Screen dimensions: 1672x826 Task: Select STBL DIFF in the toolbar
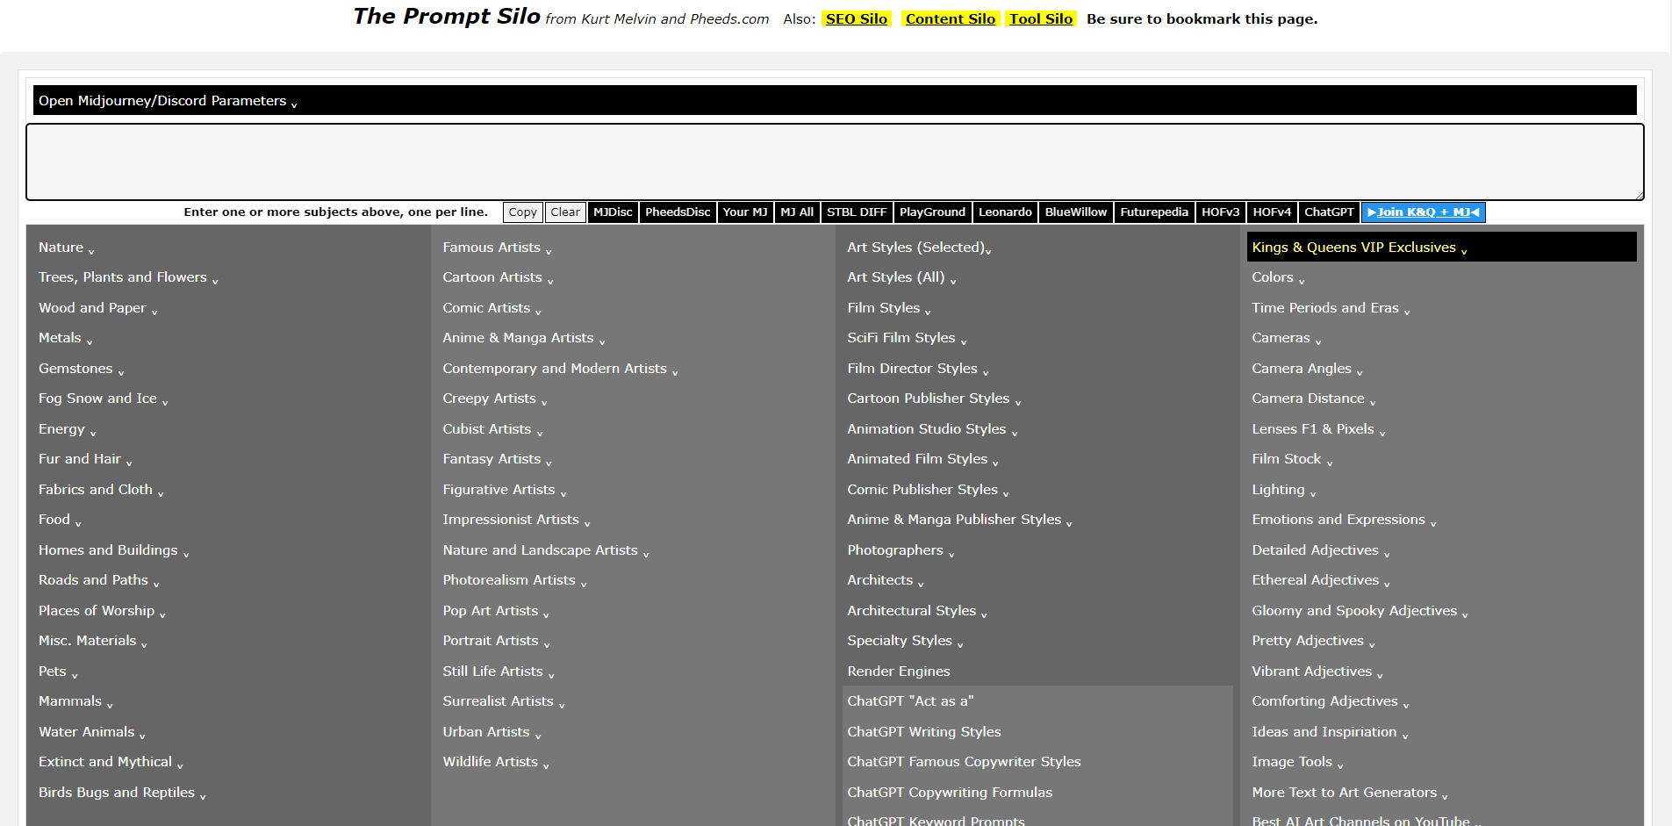[856, 212]
